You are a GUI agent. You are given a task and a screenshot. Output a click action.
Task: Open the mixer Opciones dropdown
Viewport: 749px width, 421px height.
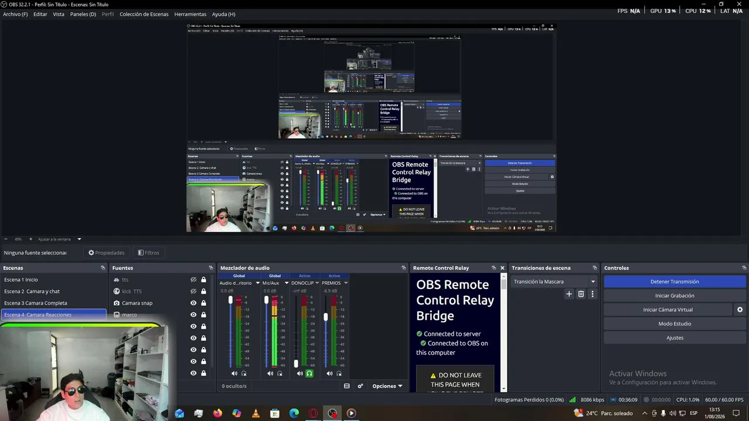tap(387, 386)
